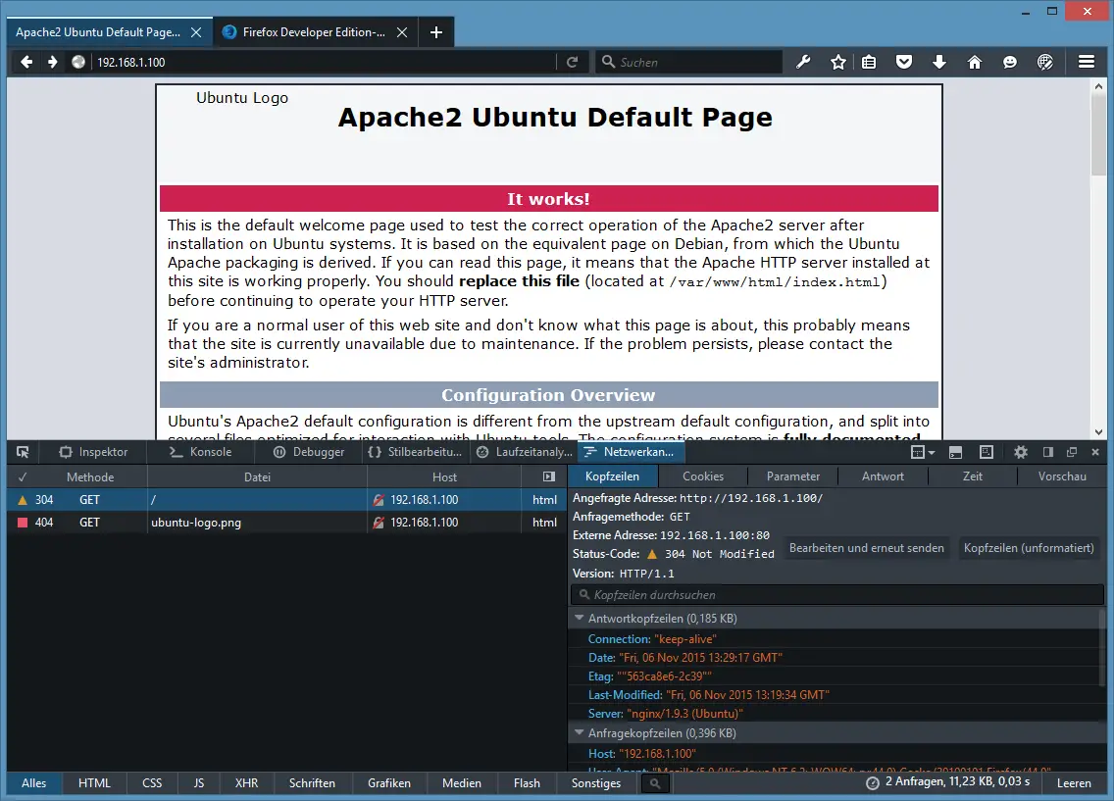1114x801 pixels.
Task: Click the magnifier filter-URLs icon beside Sonstiges
Action: 655,783
